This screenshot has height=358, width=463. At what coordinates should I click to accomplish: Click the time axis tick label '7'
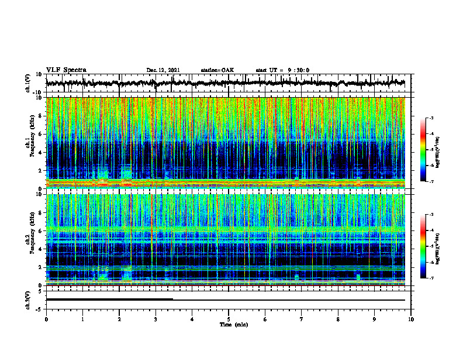click(x=302, y=319)
